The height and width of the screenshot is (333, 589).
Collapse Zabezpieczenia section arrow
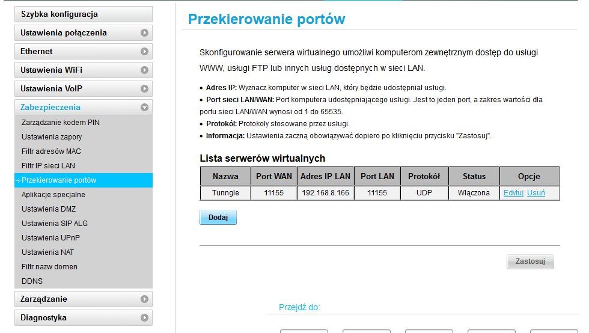[x=144, y=108]
